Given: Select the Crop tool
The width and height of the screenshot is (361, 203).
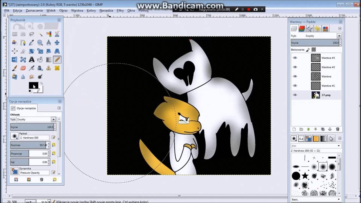Looking at the screenshot, I should tap(23, 51).
